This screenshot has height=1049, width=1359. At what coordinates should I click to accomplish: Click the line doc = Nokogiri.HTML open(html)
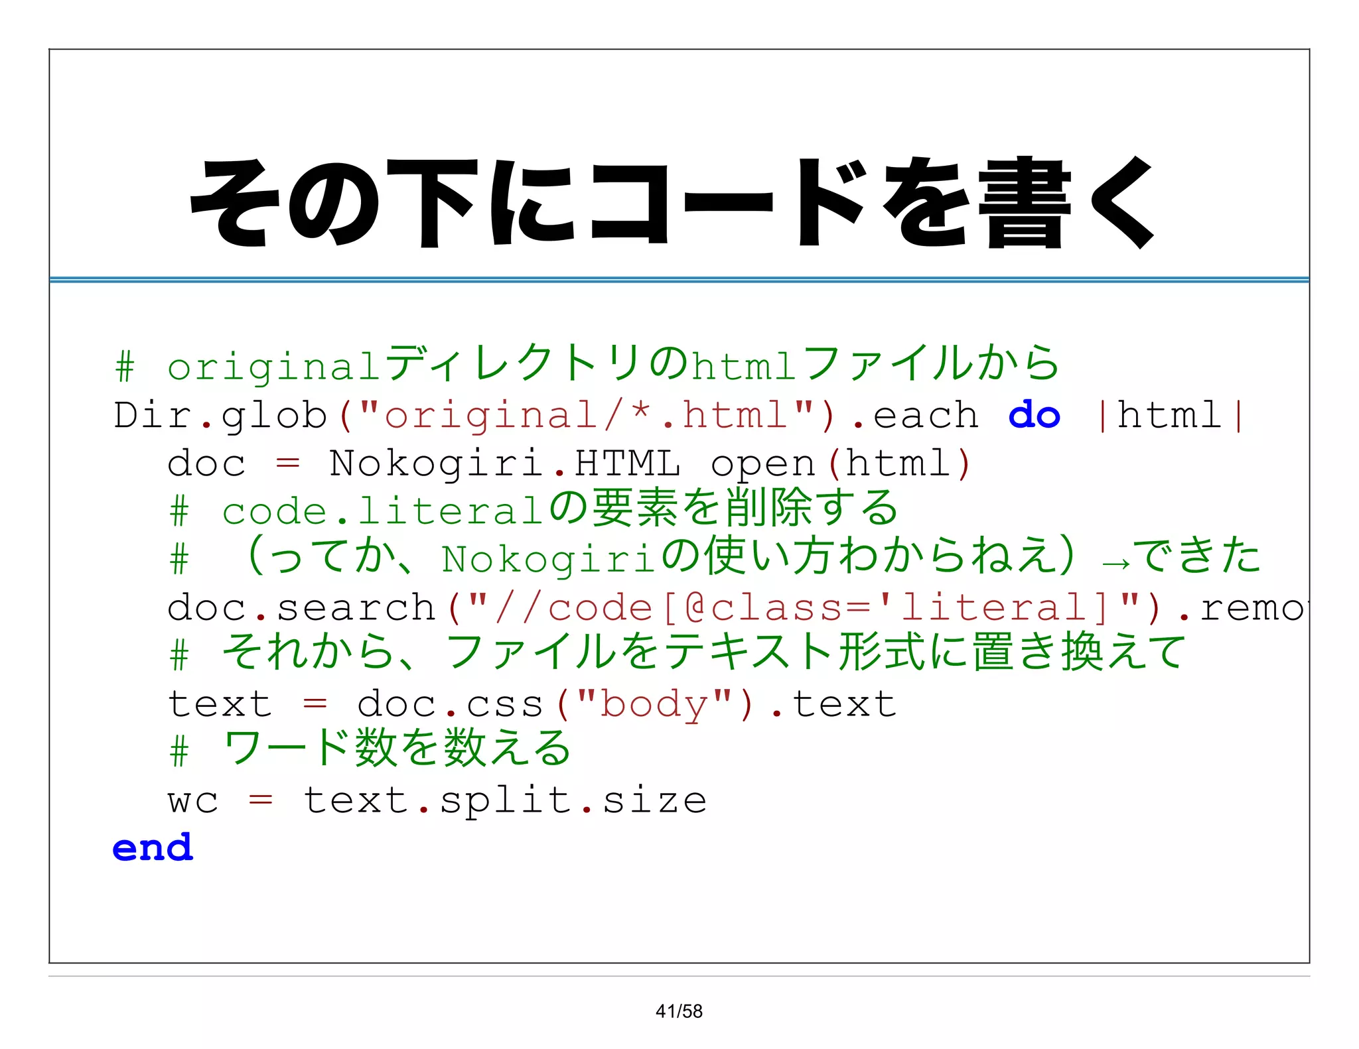click(x=569, y=463)
